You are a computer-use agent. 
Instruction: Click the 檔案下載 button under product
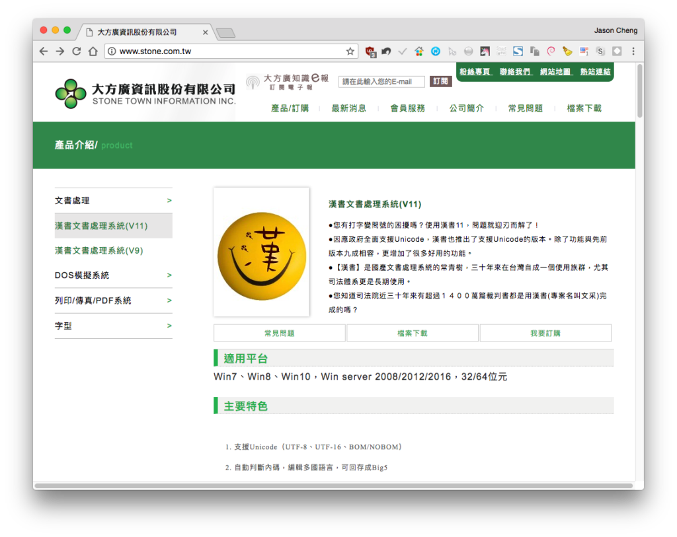pyautogui.click(x=413, y=333)
